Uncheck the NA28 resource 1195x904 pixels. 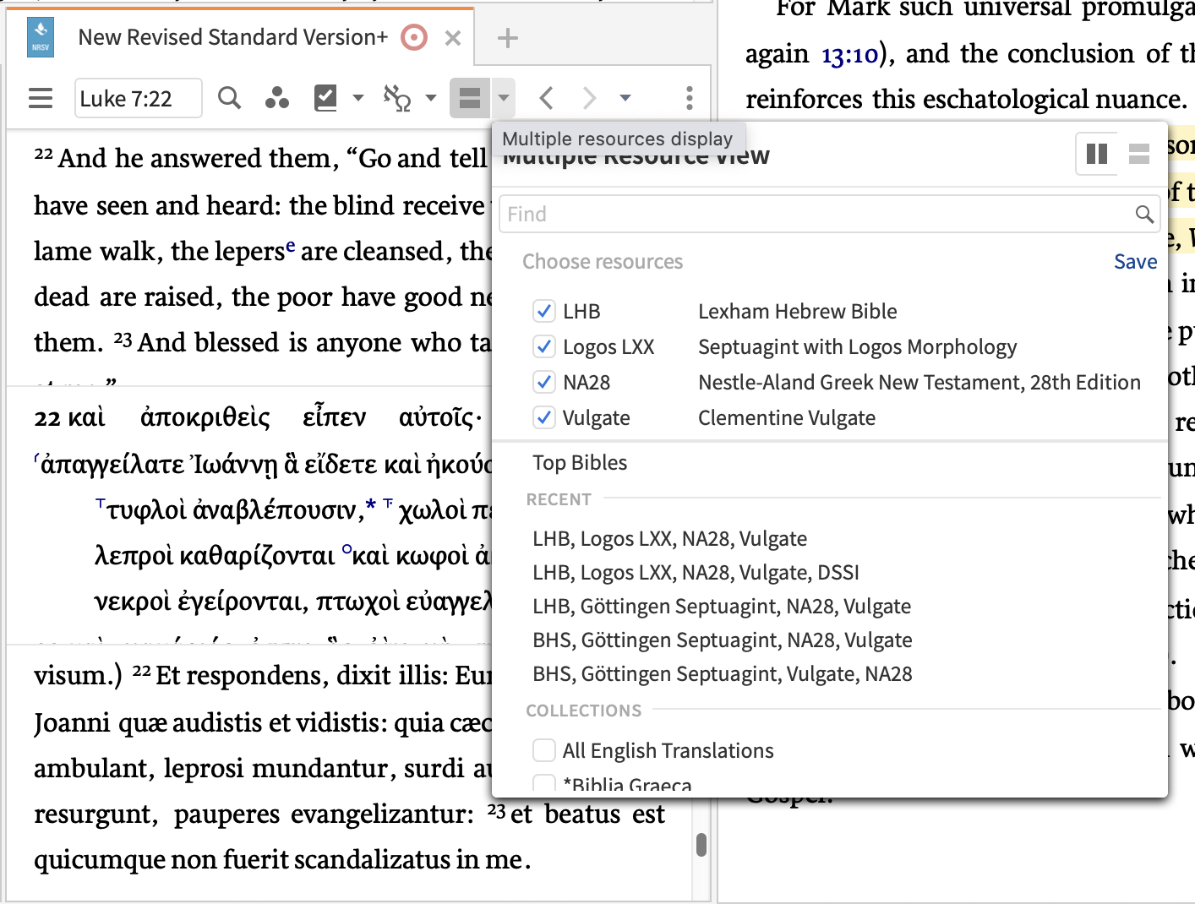coord(544,382)
